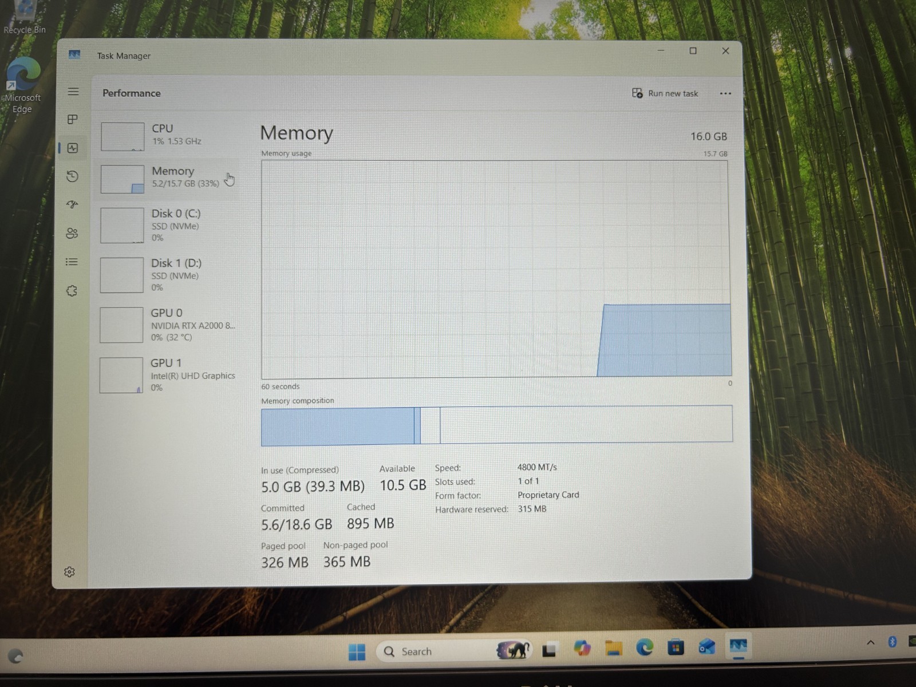Open the Windows Start menu
This screenshot has width=916, height=687.
click(x=357, y=652)
